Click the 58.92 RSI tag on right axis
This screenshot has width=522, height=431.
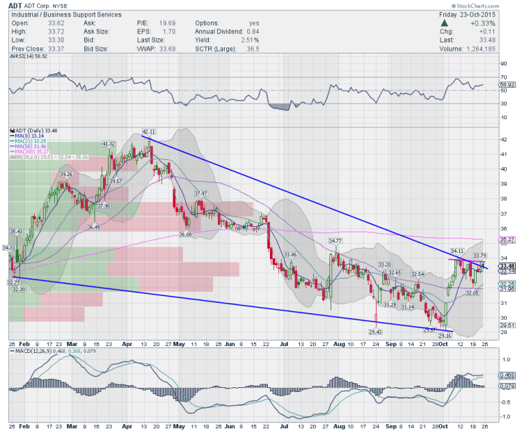(508, 85)
